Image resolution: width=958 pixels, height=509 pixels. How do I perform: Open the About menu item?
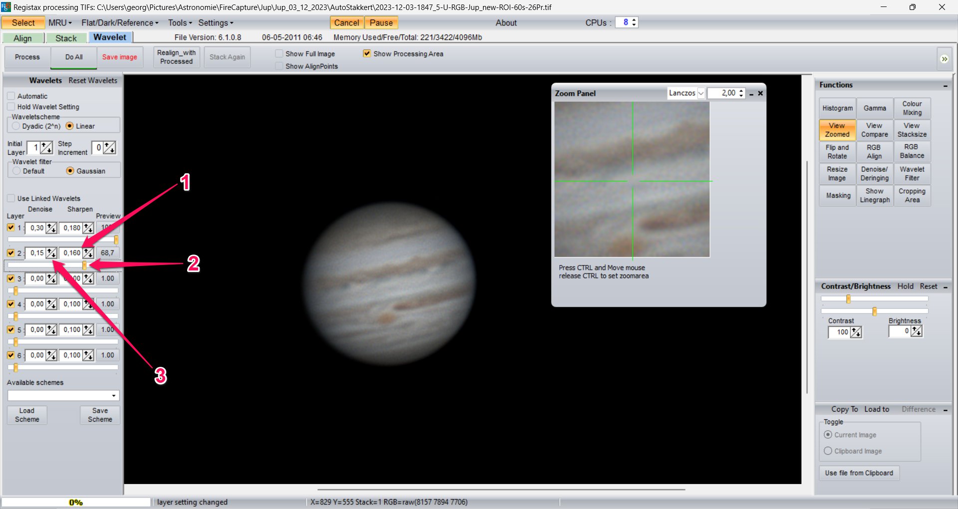(506, 23)
